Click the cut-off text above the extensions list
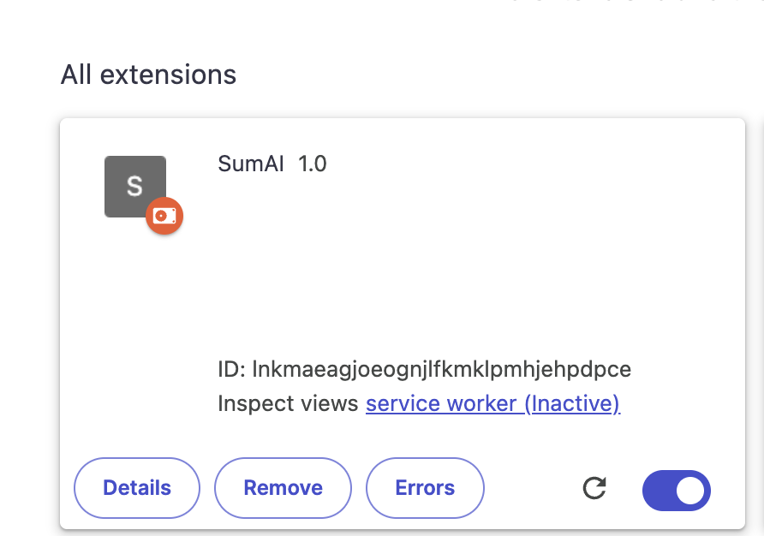The height and width of the screenshot is (536, 764). [617, 3]
